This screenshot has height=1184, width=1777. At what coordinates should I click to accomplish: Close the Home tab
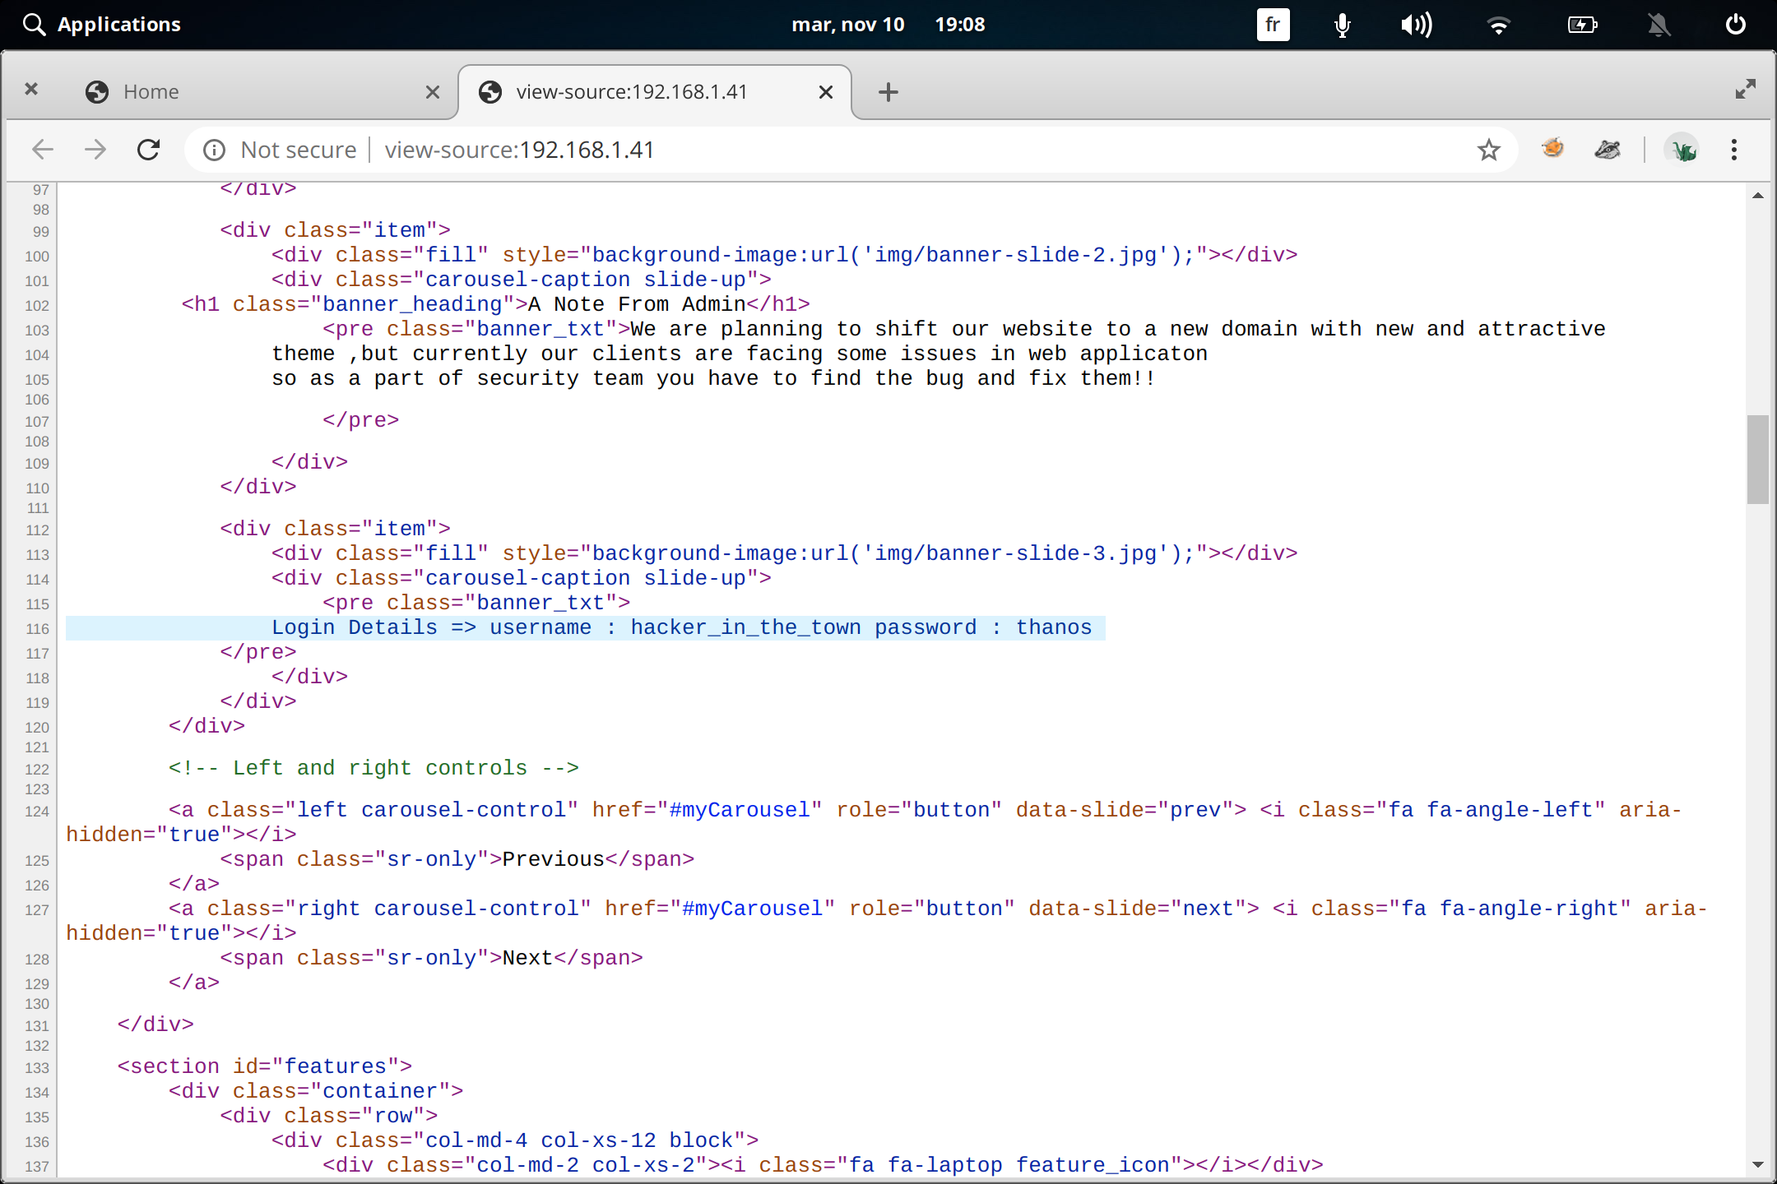click(x=433, y=92)
